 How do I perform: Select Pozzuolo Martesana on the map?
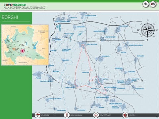pyautogui.click(x=62, y=21)
